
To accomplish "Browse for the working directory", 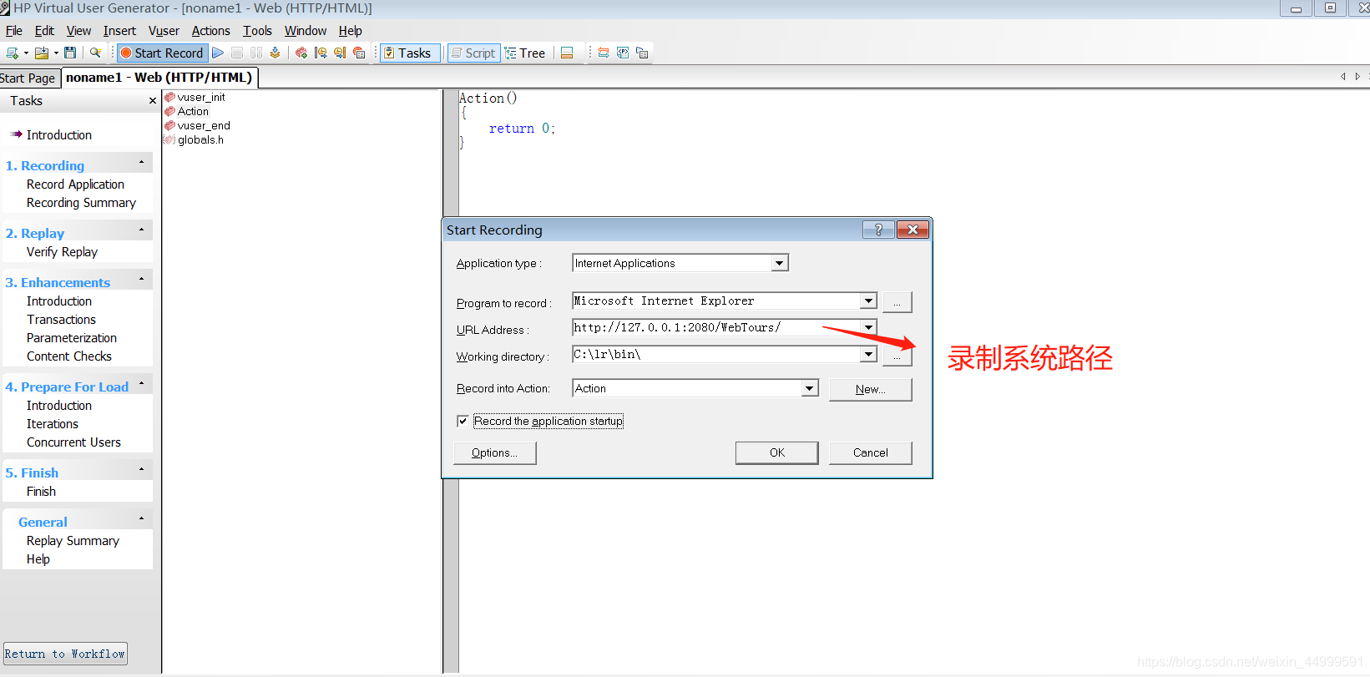I will (897, 356).
